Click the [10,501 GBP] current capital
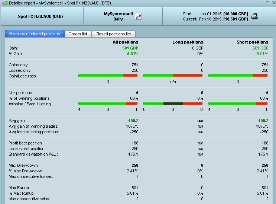Viewport: 276px width, 204px height. tap(236, 19)
